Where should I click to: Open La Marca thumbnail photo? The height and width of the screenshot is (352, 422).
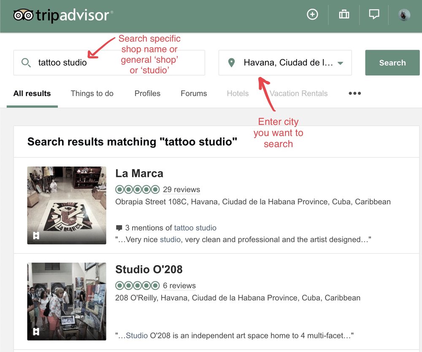[x=67, y=205]
